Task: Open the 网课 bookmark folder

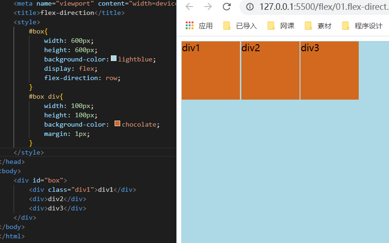Action: click(281, 26)
